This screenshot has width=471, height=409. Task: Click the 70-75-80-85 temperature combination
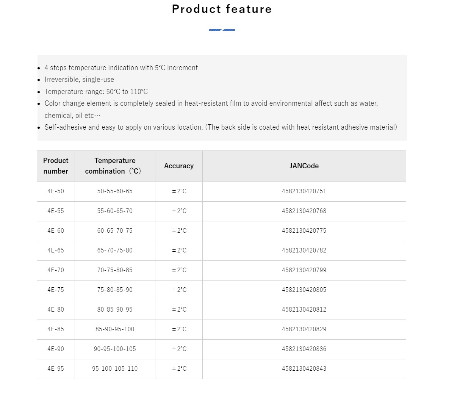click(115, 270)
